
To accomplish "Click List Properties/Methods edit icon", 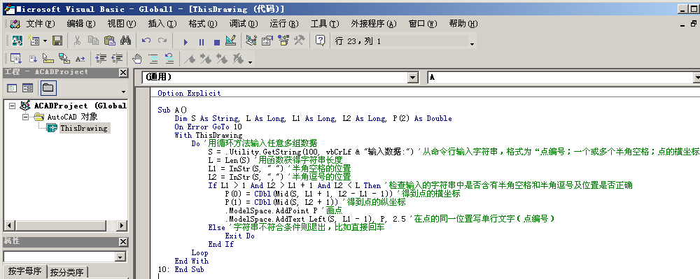I will pos(16,58).
